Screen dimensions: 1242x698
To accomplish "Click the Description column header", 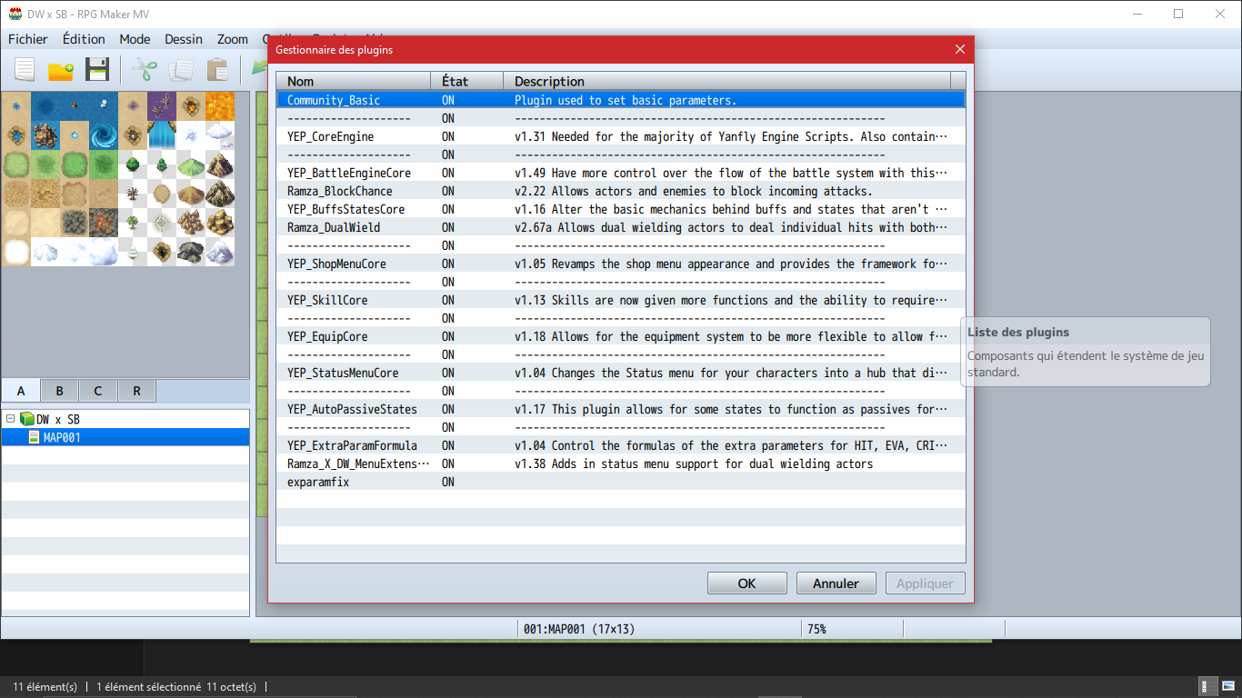I will 727,81.
